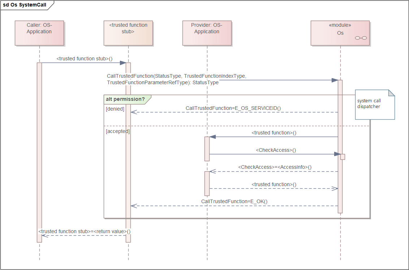Select the [accepted] guard condition
This screenshot has height=270, width=409.
(x=118, y=131)
